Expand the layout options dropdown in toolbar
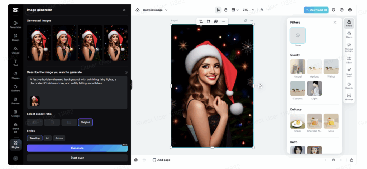The width and height of the screenshot is (367, 169). pyautogui.click(x=235, y=10)
